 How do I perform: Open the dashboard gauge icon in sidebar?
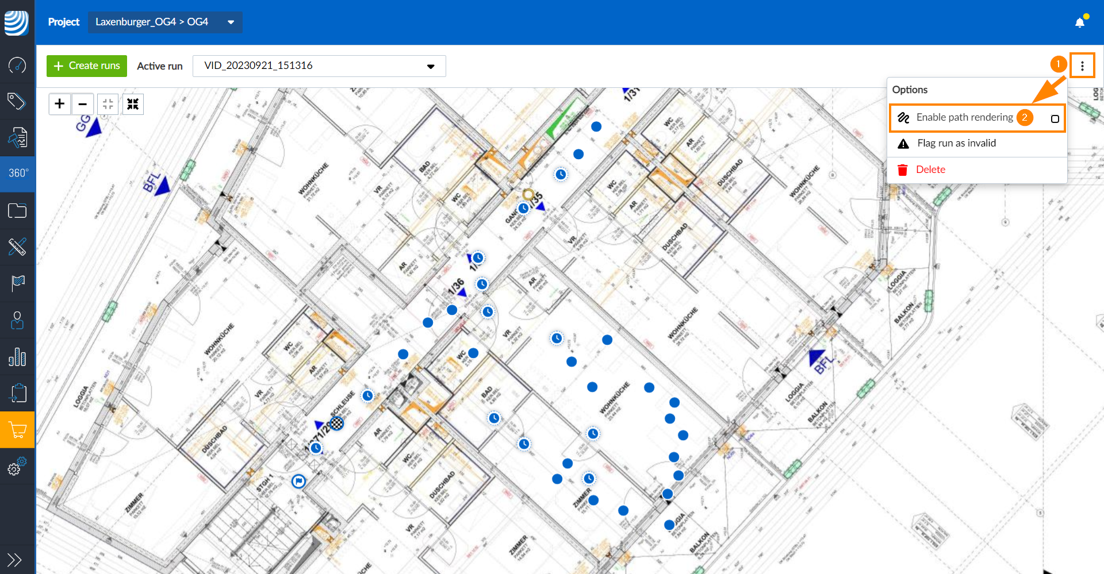point(17,65)
